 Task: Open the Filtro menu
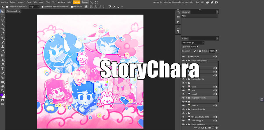coord(48,2)
